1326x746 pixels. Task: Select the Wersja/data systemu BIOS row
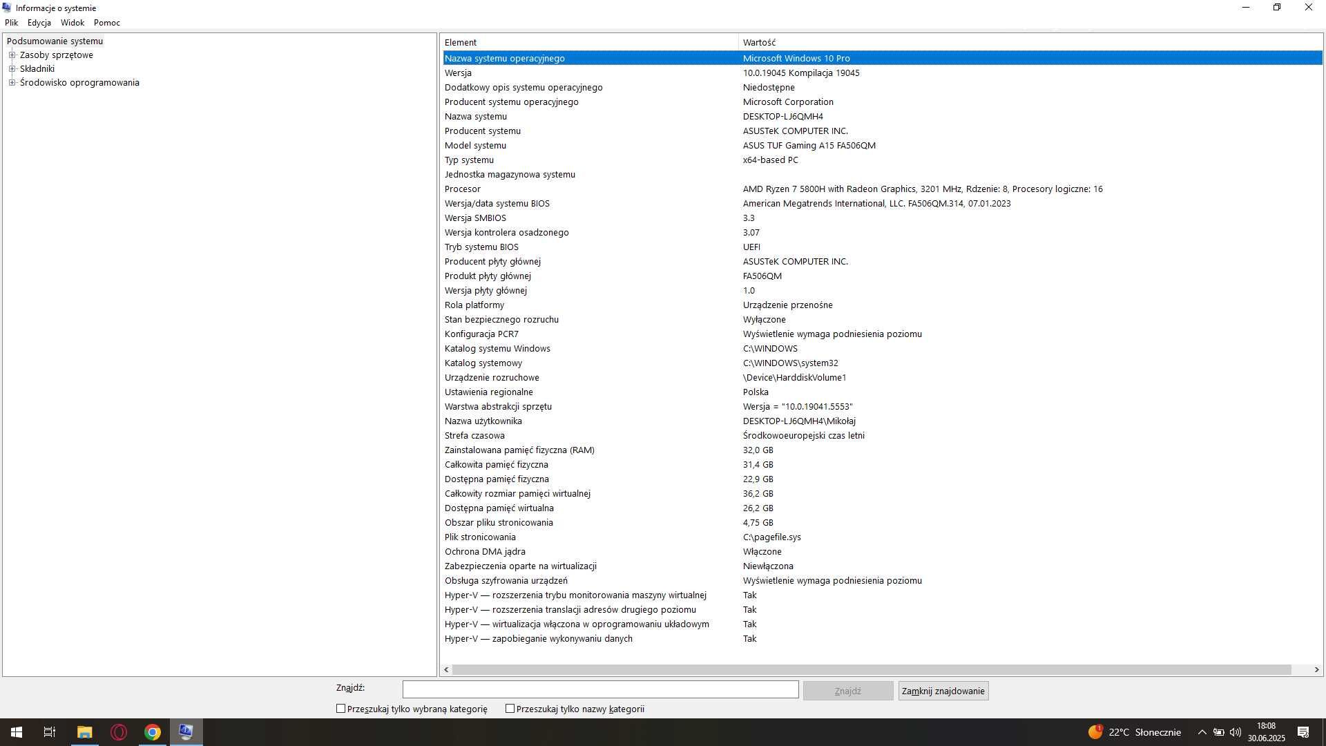pos(882,204)
